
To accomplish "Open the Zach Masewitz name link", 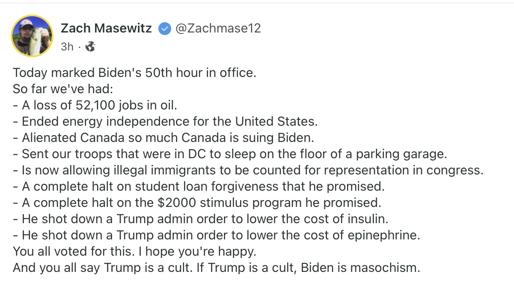I will [x=106, y=29].
